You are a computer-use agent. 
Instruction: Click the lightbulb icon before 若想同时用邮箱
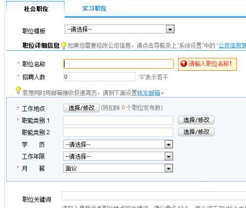point(18,90)
